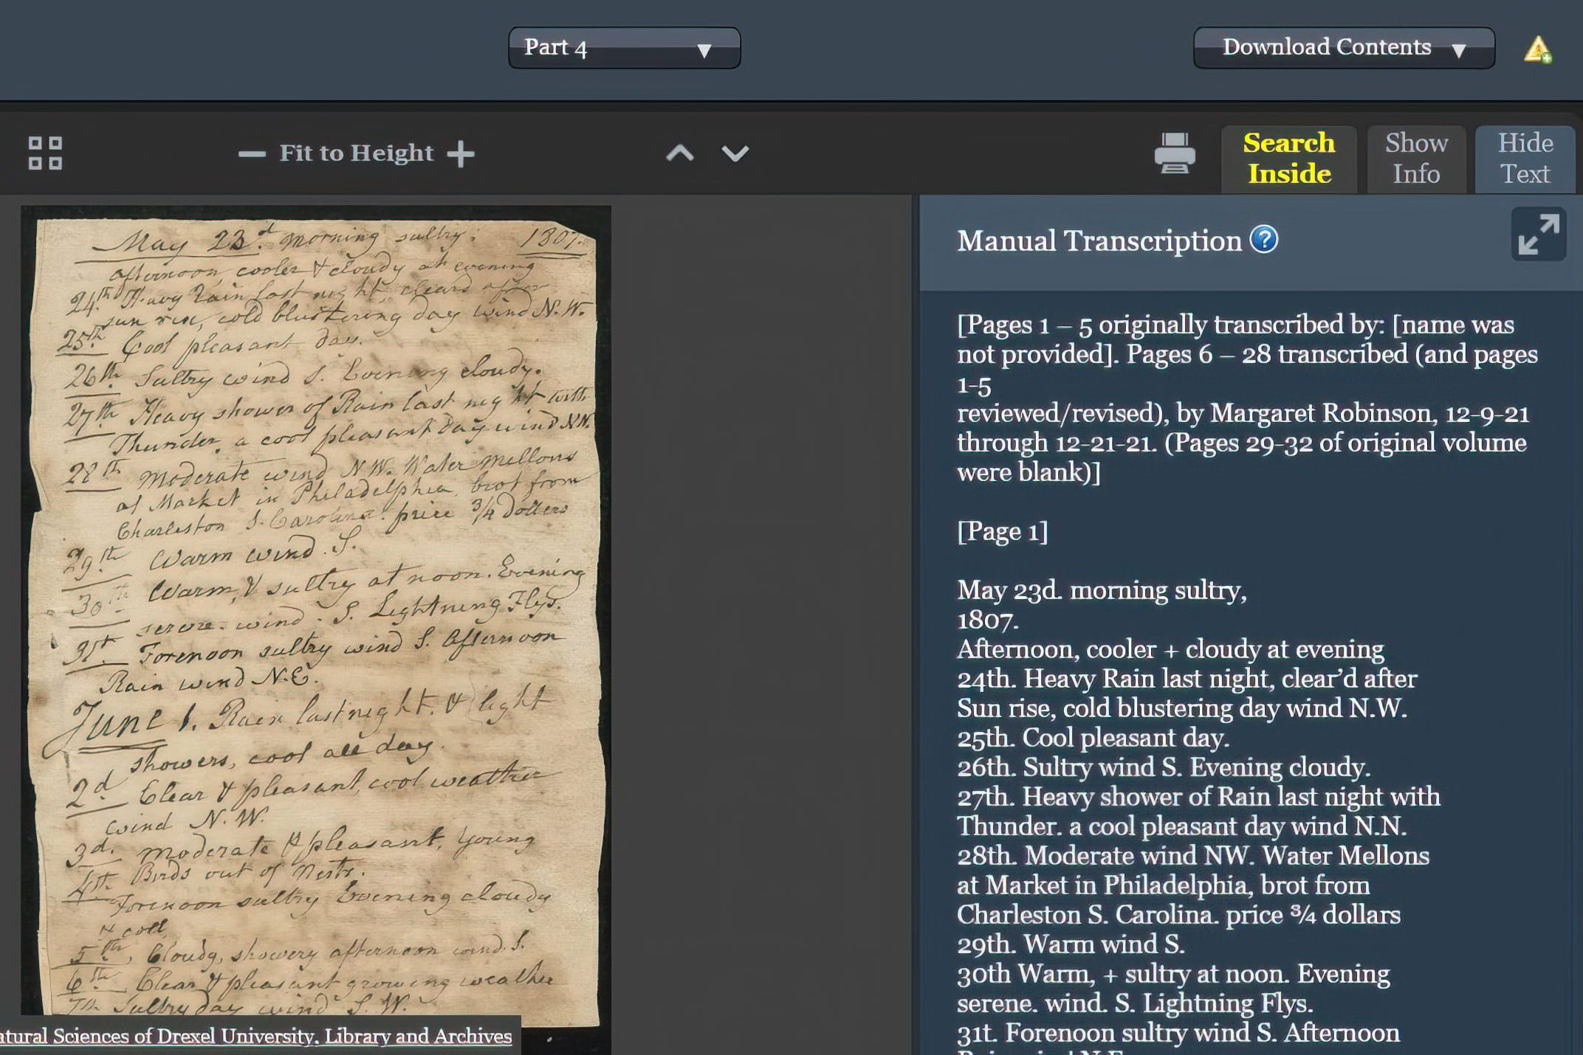Go to previous page with up chevron

pos(680,153)
